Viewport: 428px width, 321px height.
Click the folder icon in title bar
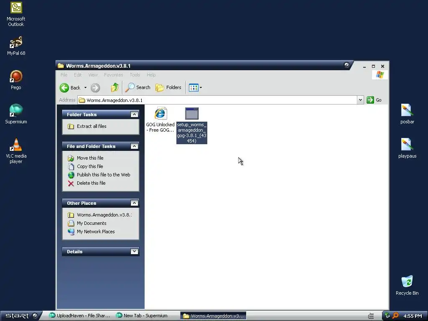click(x=61, y=66)
